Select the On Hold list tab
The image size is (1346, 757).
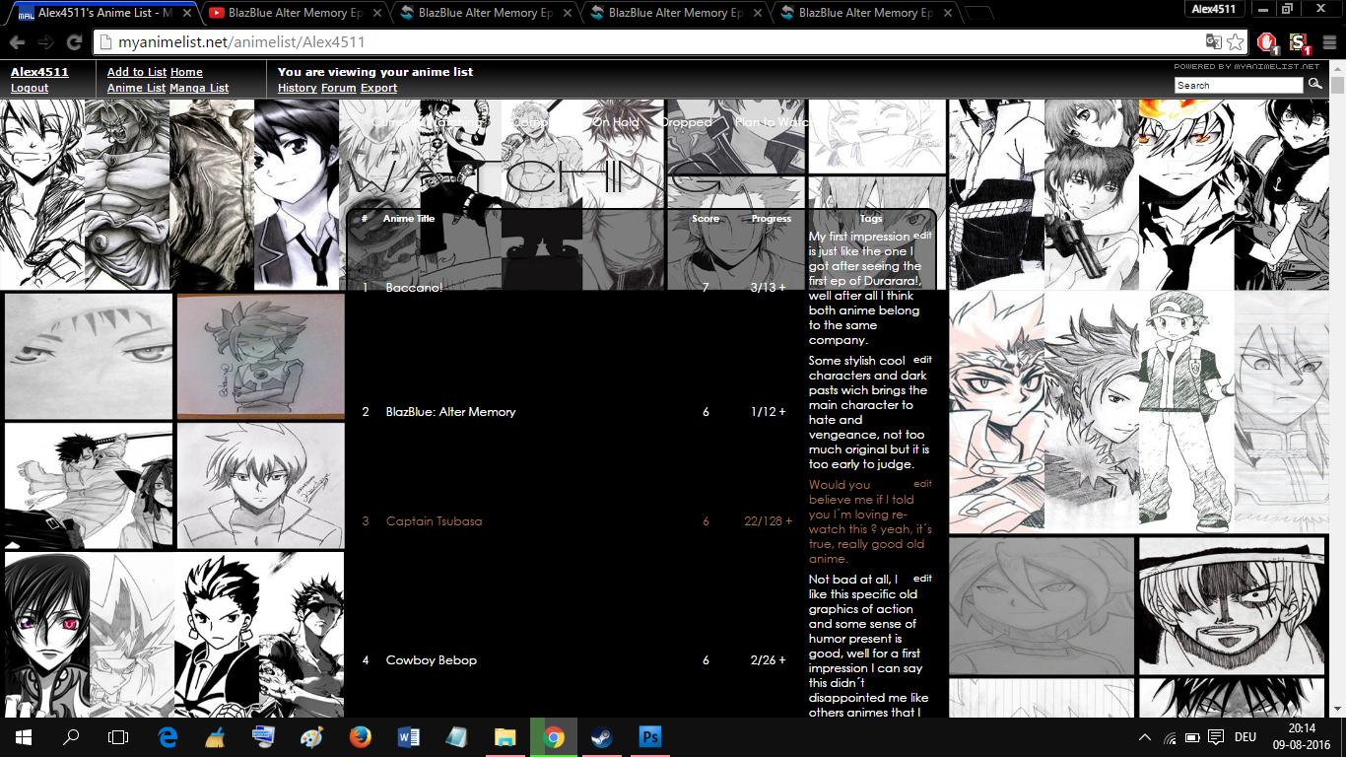coord(616,122)
